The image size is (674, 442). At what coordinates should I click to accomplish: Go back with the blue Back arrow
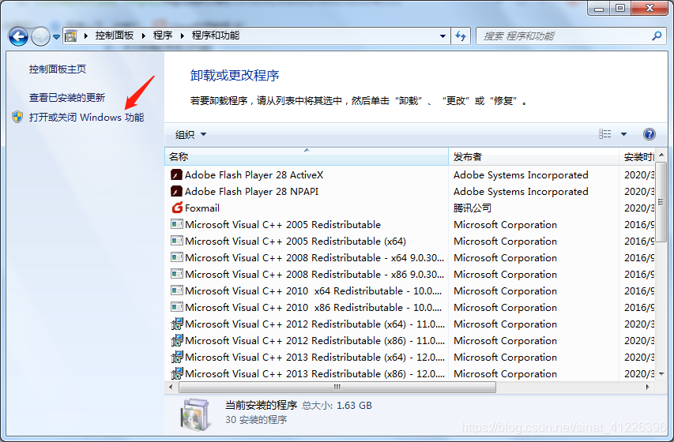tap(18, 36)
